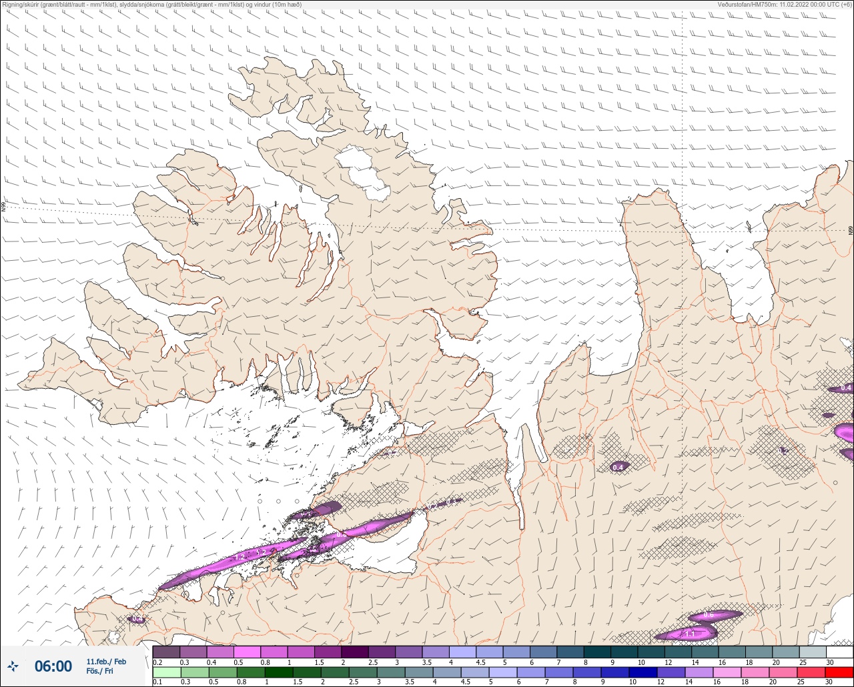
Task: Select the top-row lavender swatch starting at 4
Action: click(462, 652)
